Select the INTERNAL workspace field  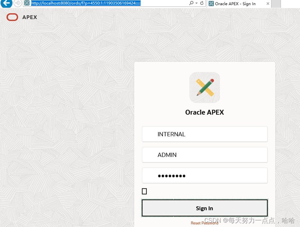coord(204,134)
